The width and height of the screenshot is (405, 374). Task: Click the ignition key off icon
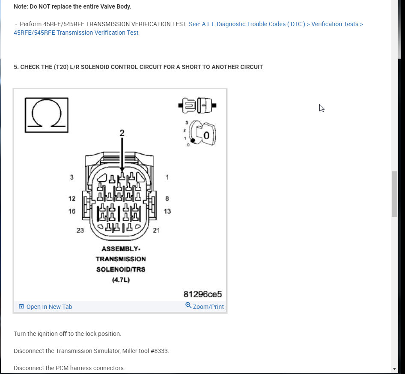pyautogui.click(x=200, y=133)
